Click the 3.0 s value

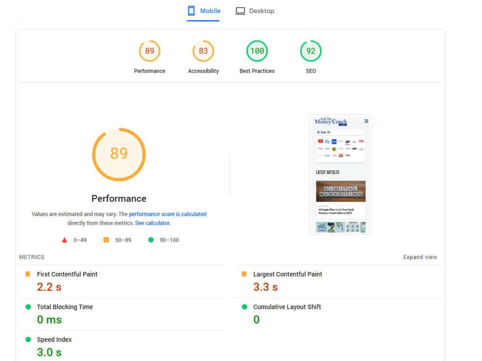(x=49, y=352)
